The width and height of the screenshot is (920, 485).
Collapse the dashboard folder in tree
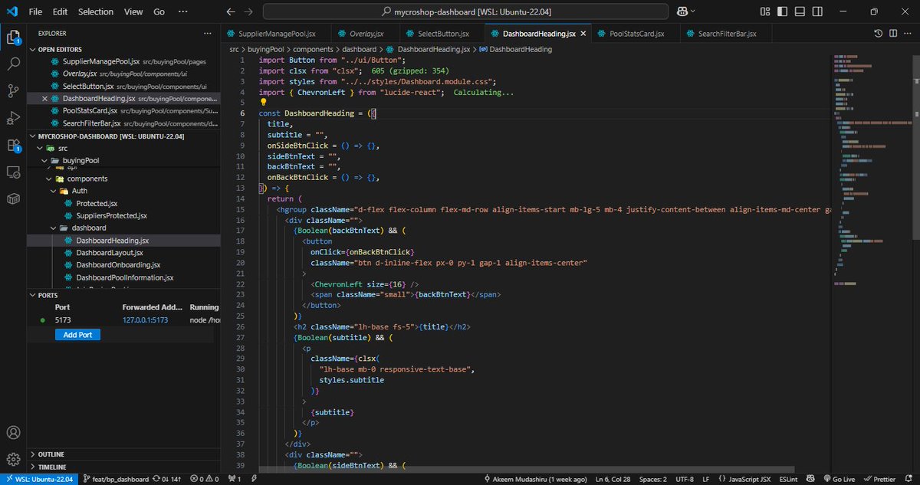[x=123, y=228]
